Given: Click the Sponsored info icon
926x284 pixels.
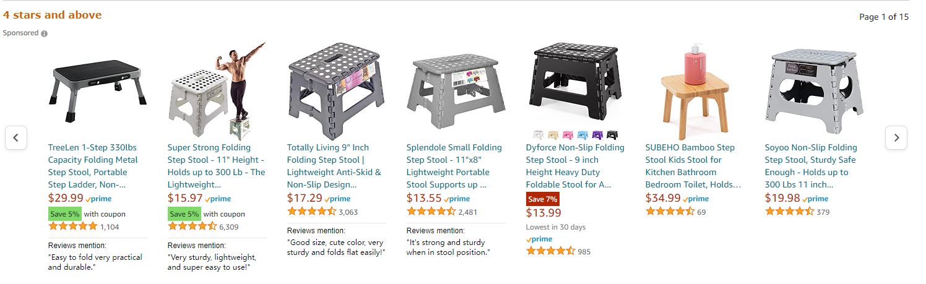Looking at the screenshot, I should (x=44, y=33).
